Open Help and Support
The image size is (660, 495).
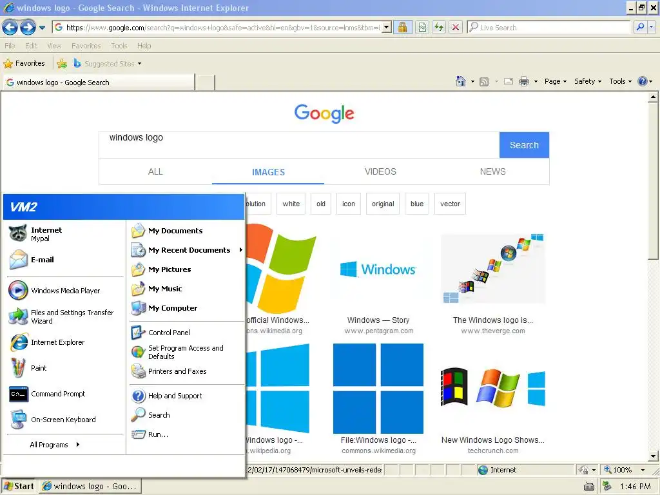pos(186,396)
